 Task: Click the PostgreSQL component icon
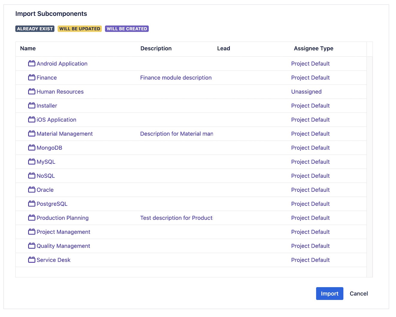tap(32, 204)
